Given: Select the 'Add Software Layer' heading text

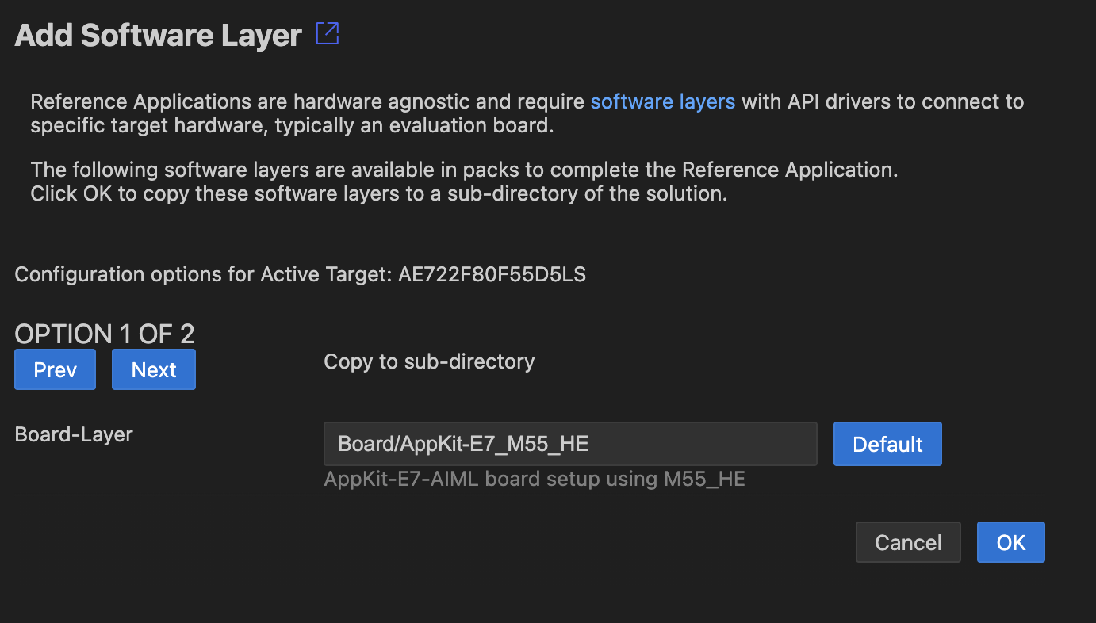Looking at the screenshot, I should coord(159,36).
